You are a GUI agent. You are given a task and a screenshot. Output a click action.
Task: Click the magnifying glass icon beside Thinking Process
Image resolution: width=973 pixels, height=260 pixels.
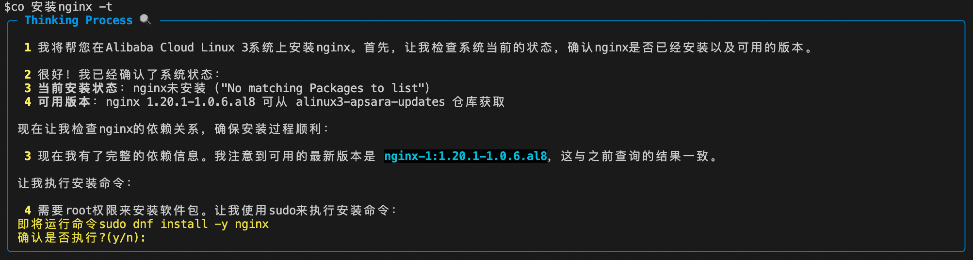pos(145,20)
